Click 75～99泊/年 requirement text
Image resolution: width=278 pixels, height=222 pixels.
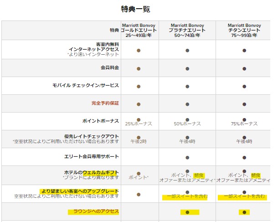tap(244, 35)
